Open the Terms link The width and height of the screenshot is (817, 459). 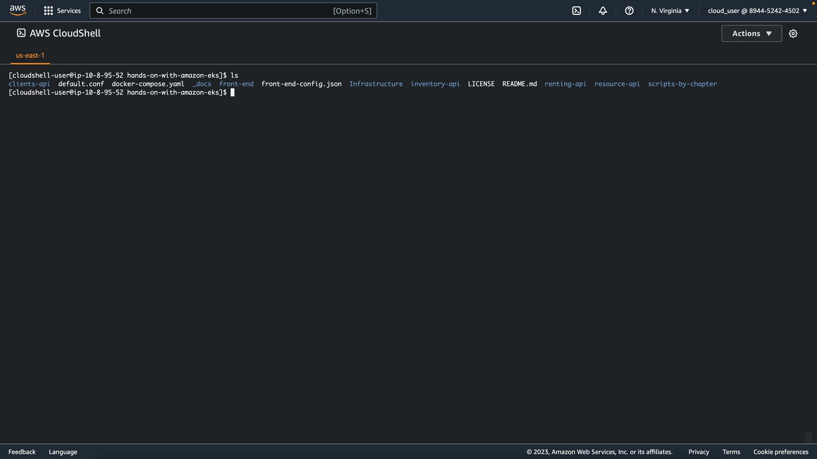731,452
